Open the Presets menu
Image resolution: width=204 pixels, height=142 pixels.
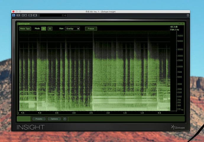pos(39,119)
